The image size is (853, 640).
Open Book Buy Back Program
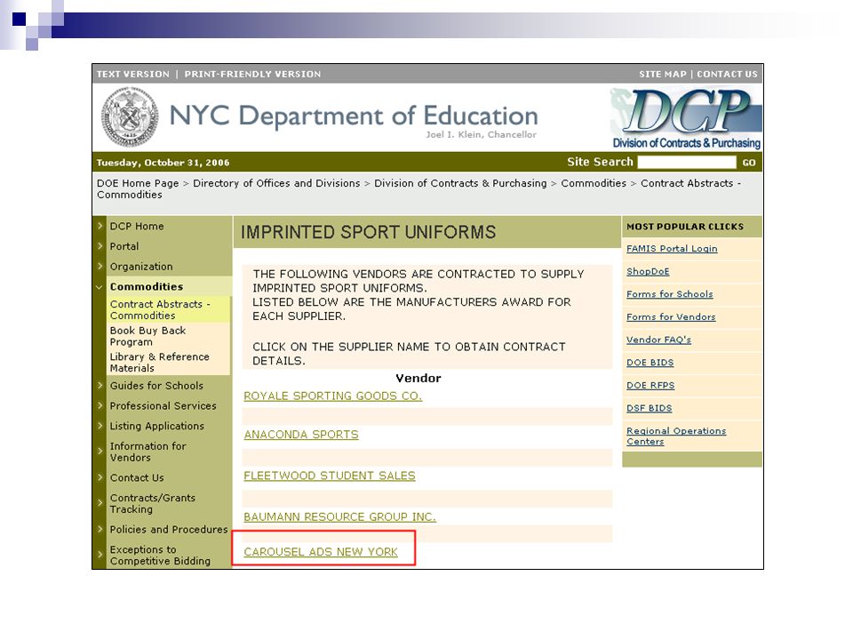pos(148,336)
